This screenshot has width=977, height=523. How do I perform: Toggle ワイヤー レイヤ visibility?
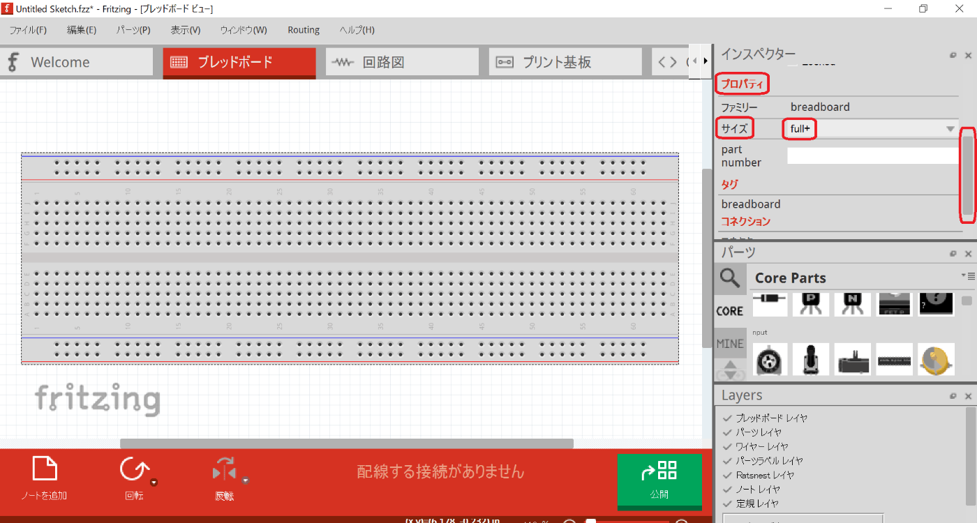point(727,446)
